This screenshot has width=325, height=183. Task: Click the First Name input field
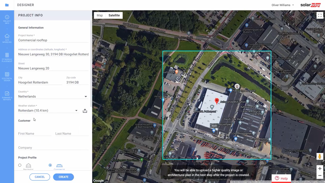tap(34, 133)
